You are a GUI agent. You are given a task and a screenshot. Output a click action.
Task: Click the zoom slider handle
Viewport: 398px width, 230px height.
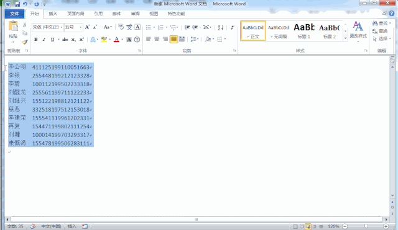coord(366,226)
